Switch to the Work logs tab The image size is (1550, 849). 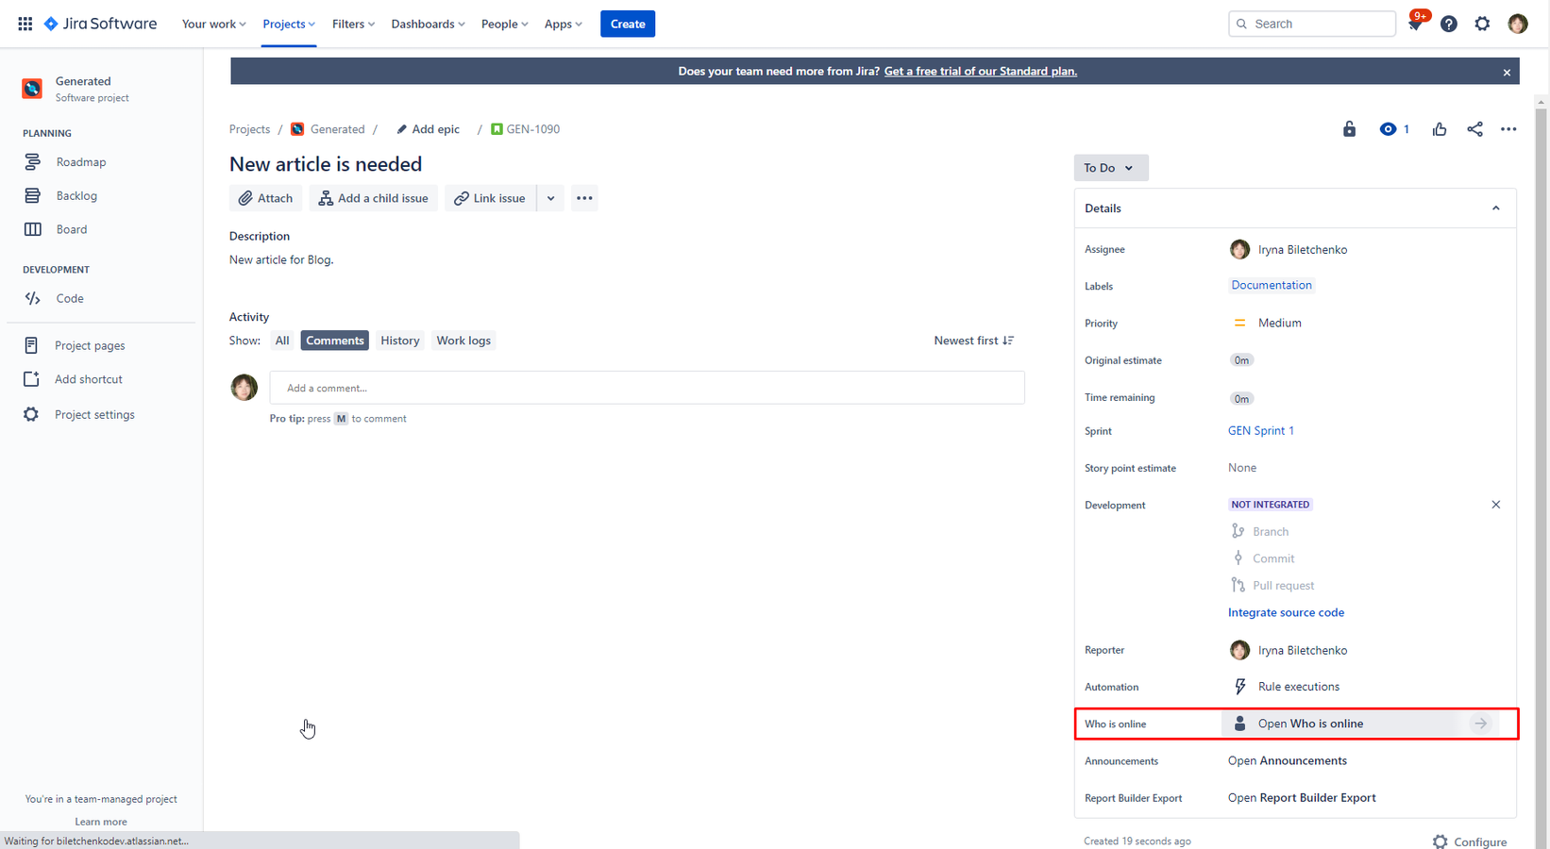(x=463, y=341)
